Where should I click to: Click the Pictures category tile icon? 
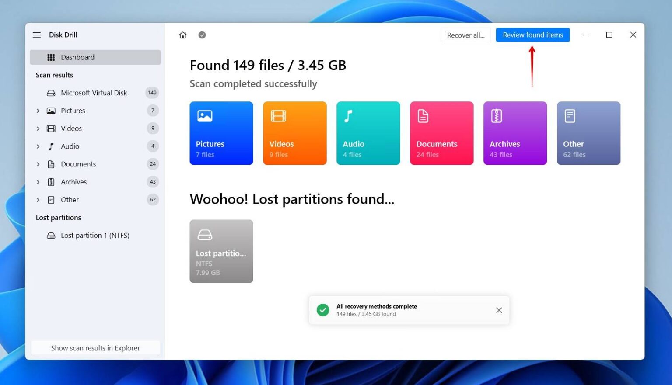[x=204, y=116]
